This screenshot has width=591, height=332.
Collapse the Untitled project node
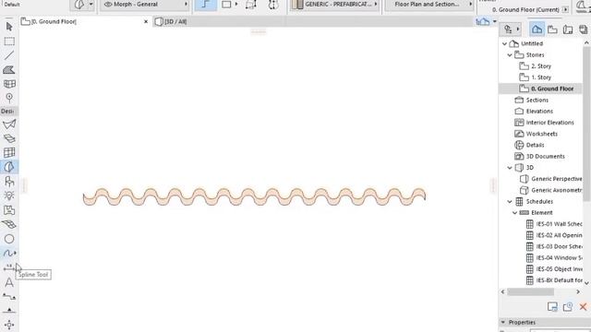pyautogui.click(x=504, y=43)
